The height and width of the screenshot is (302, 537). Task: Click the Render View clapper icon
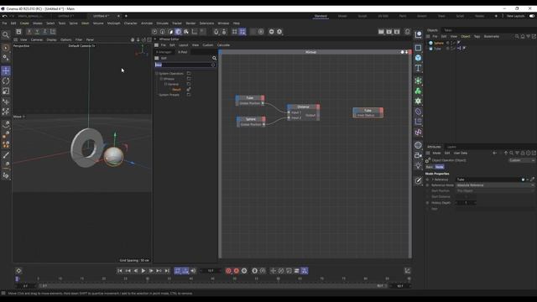(x=381, y=32)
